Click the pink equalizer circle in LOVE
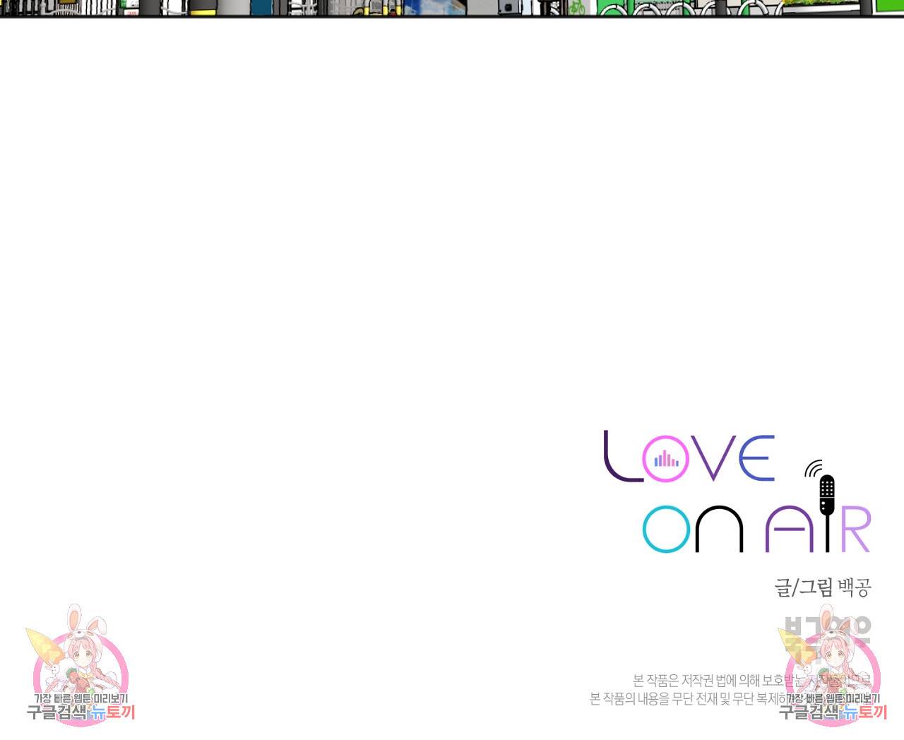This screenshot has width=904, height=740. (x=665, y=460)
